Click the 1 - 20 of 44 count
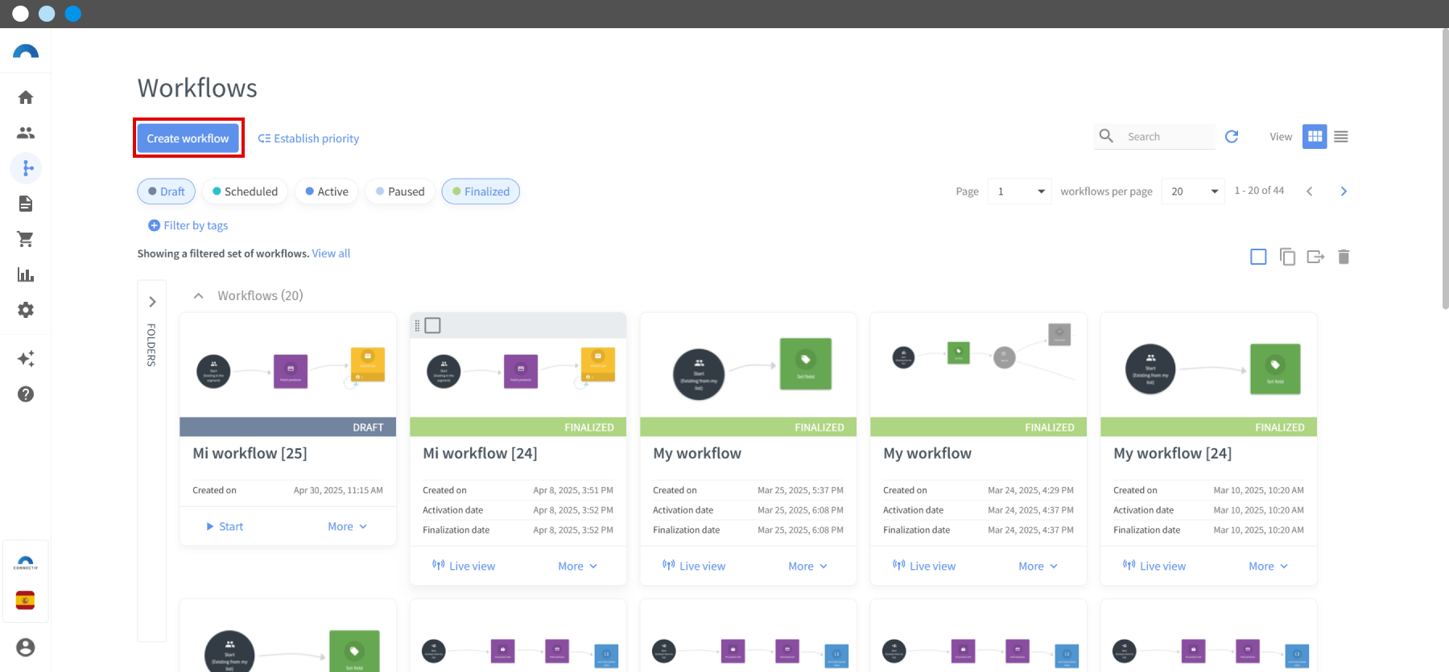The height and width of the screenshot is (672, 1449). (1259, 191)
